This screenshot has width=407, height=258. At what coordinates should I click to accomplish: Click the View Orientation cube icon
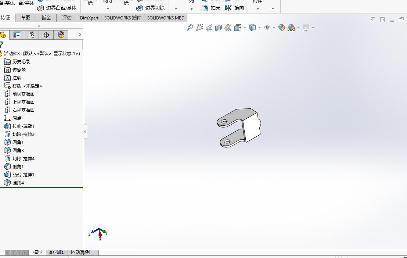pos(238,28)
